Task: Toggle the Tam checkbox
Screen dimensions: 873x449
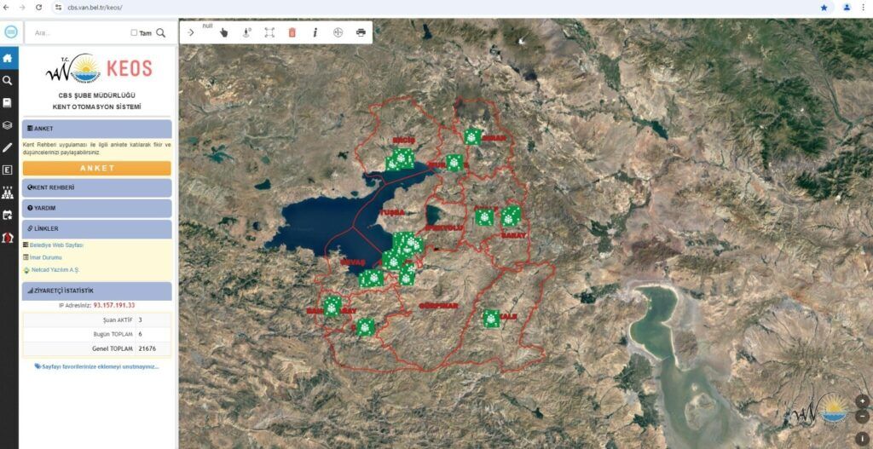Action: coord(134,33)
